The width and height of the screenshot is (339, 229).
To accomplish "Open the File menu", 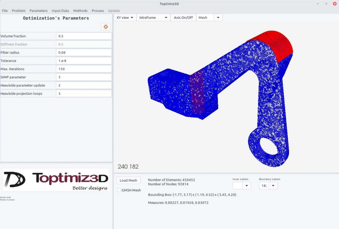I will tap(5, 11).
